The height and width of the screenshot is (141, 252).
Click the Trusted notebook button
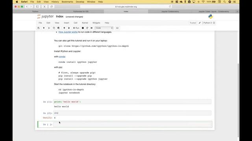click(193, 23)
